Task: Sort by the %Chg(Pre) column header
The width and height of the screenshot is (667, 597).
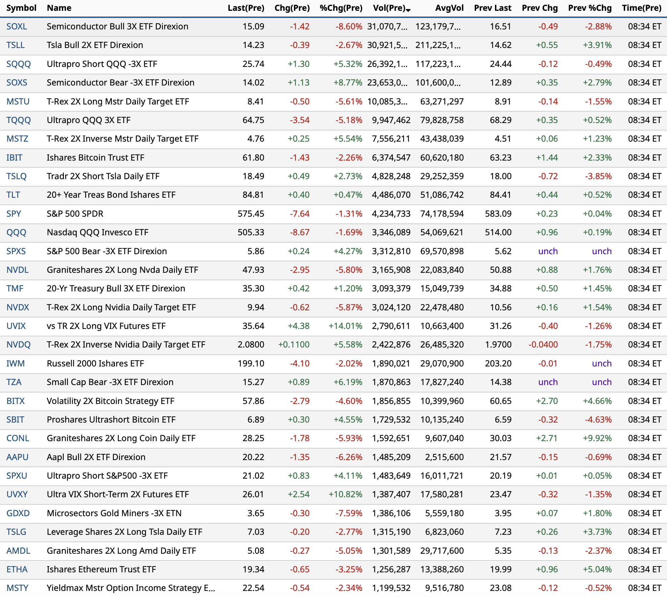Action: click(341, 8)
